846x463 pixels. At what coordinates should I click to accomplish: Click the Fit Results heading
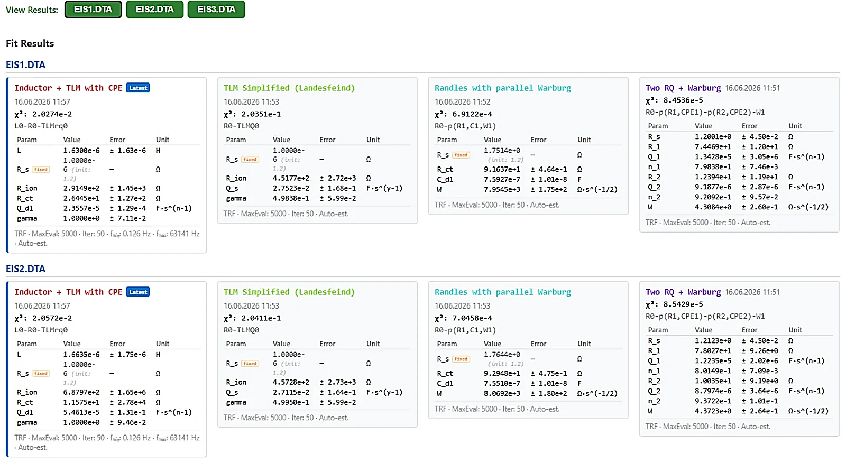point(30,43)
